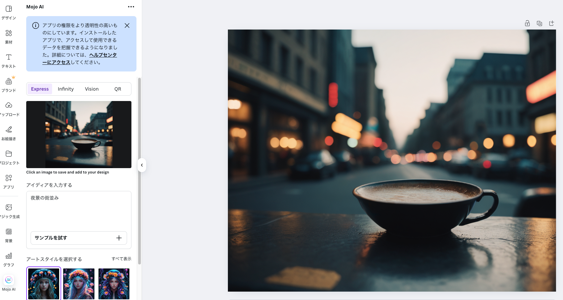Screen dimensions: 563x300
Task: Open the 素材 (Elements) panel
Action: tap(9, 37)
